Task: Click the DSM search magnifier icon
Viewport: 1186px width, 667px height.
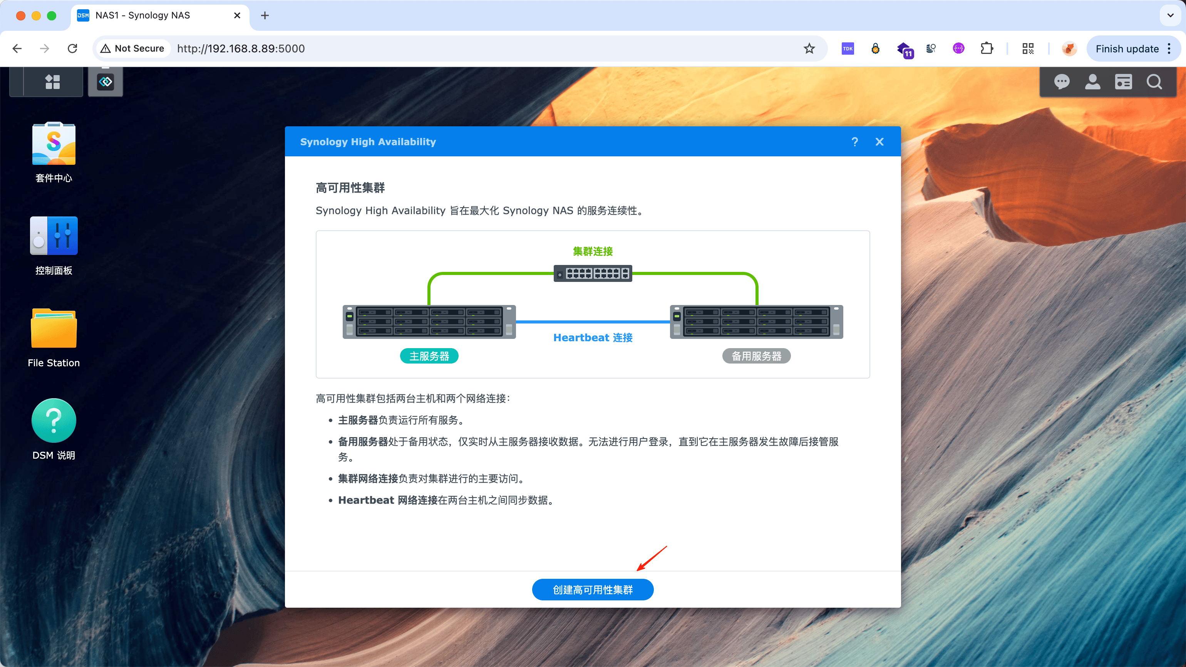Action: click(1154, 82)
